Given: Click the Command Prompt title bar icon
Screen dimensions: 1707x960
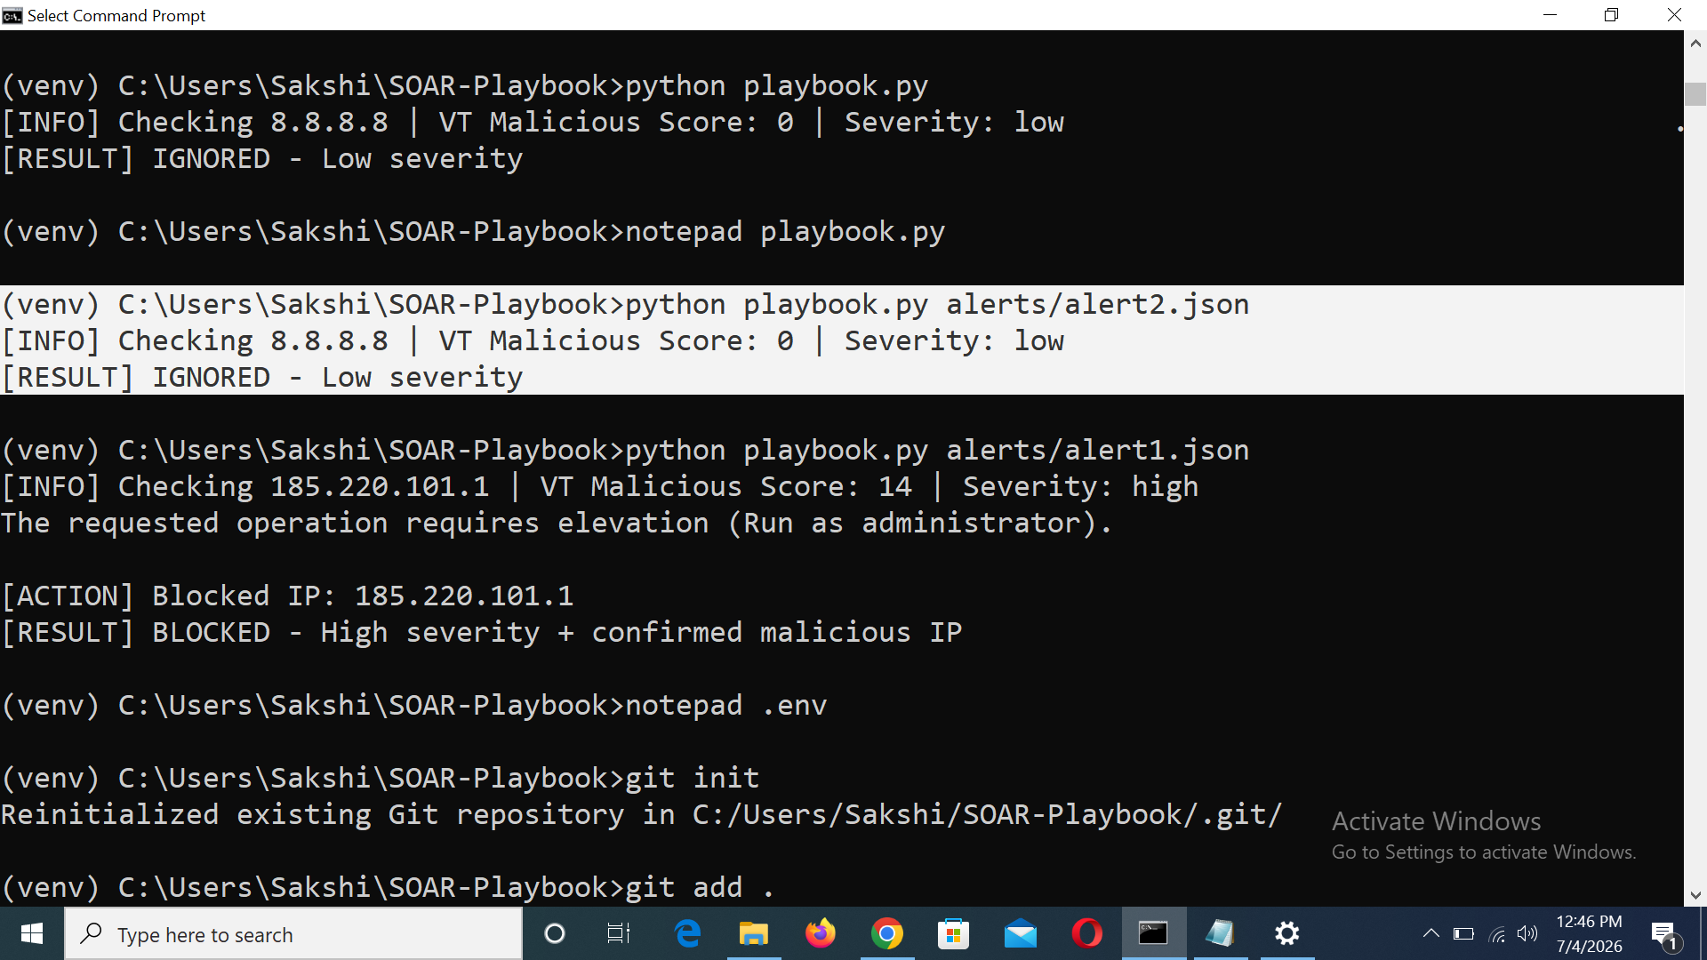Looking at the screenshot, I should [12, 15].
